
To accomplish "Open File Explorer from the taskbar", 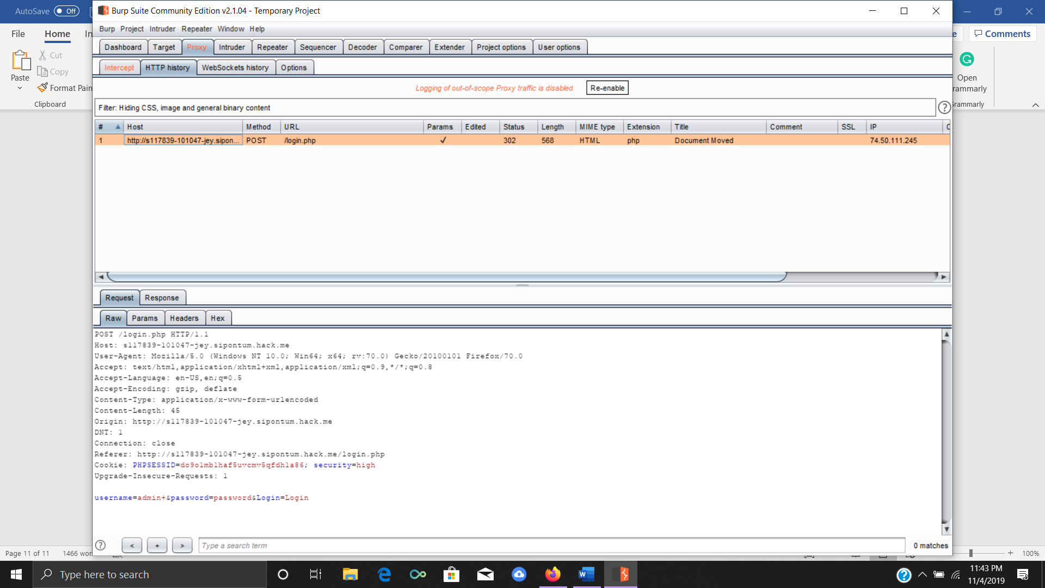I will (350, 574).
